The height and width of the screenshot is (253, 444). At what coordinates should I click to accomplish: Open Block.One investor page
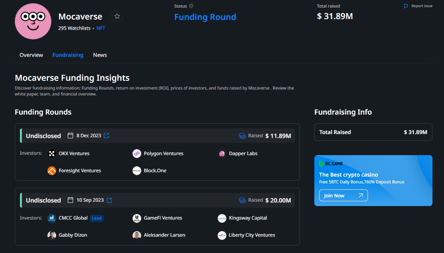point(155,171)
